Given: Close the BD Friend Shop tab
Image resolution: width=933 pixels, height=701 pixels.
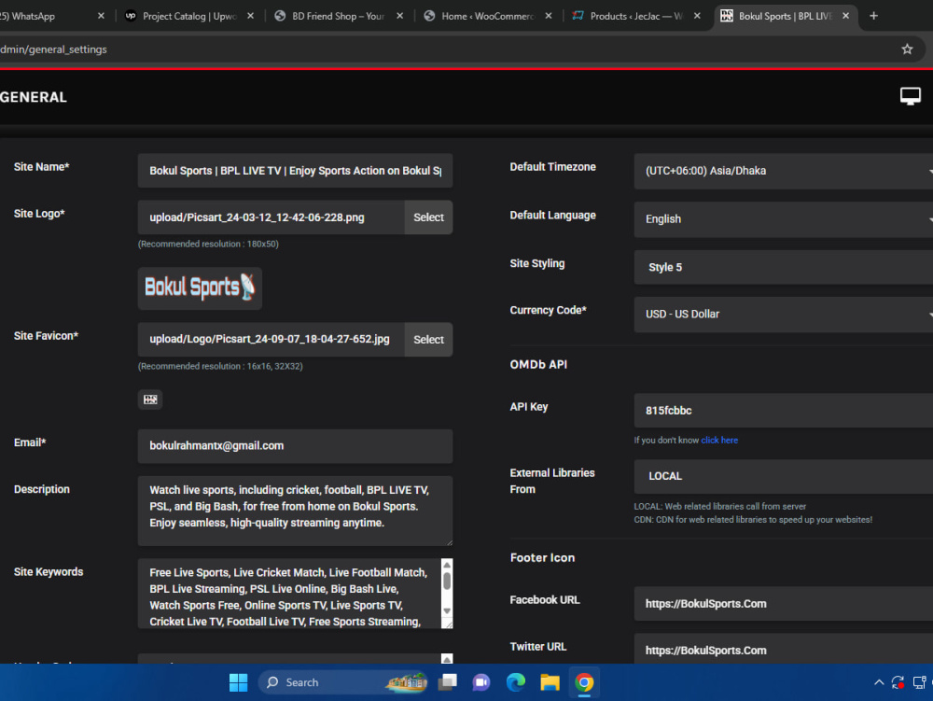Looking at the screenshot, I should [x=400, y=16].
